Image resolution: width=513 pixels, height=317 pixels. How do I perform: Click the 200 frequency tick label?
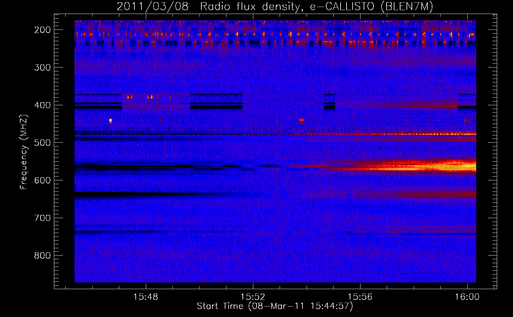tap(42, 30)
